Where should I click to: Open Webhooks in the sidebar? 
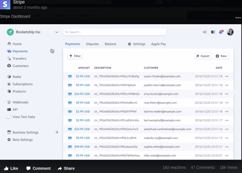coord(20,102)
